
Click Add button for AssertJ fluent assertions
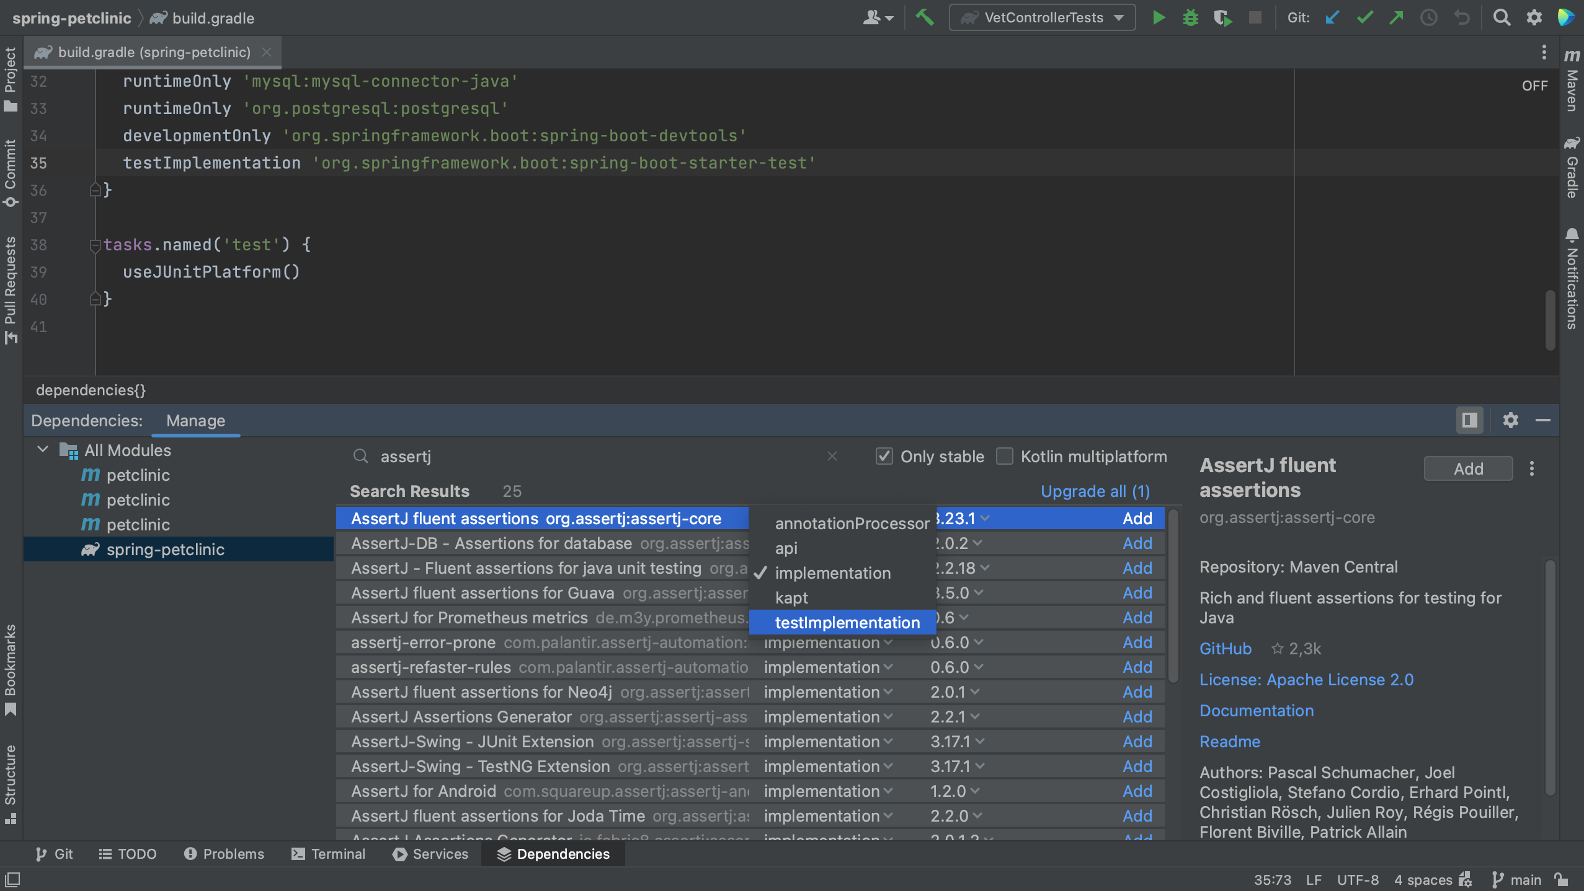(1136, 518)
